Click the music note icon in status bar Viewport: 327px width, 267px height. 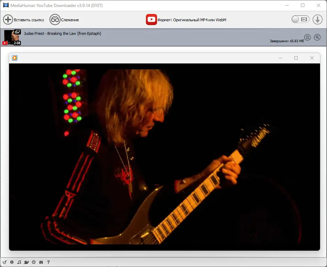pyautogui.click(x=19, y=262)
